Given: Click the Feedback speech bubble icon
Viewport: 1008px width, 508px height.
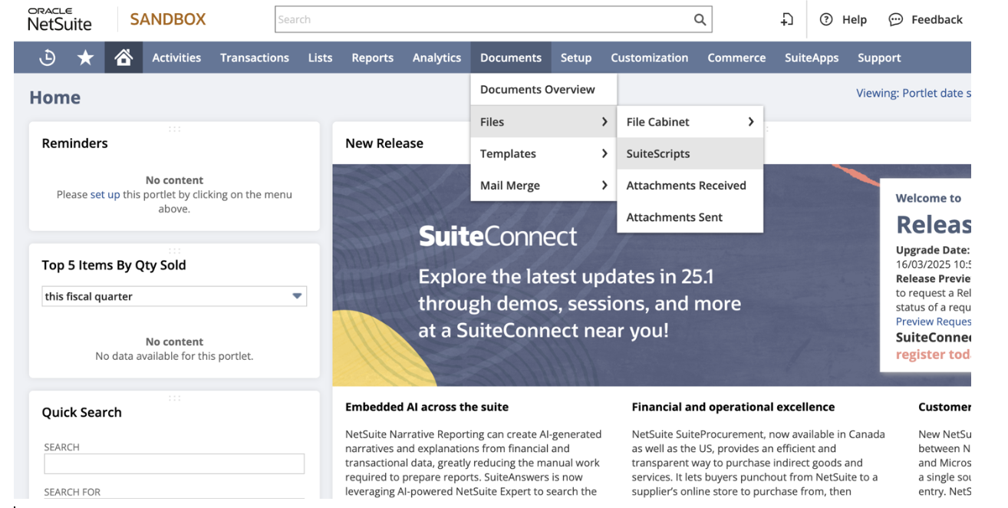Looking at the screenshot, I should coord(895,20).
